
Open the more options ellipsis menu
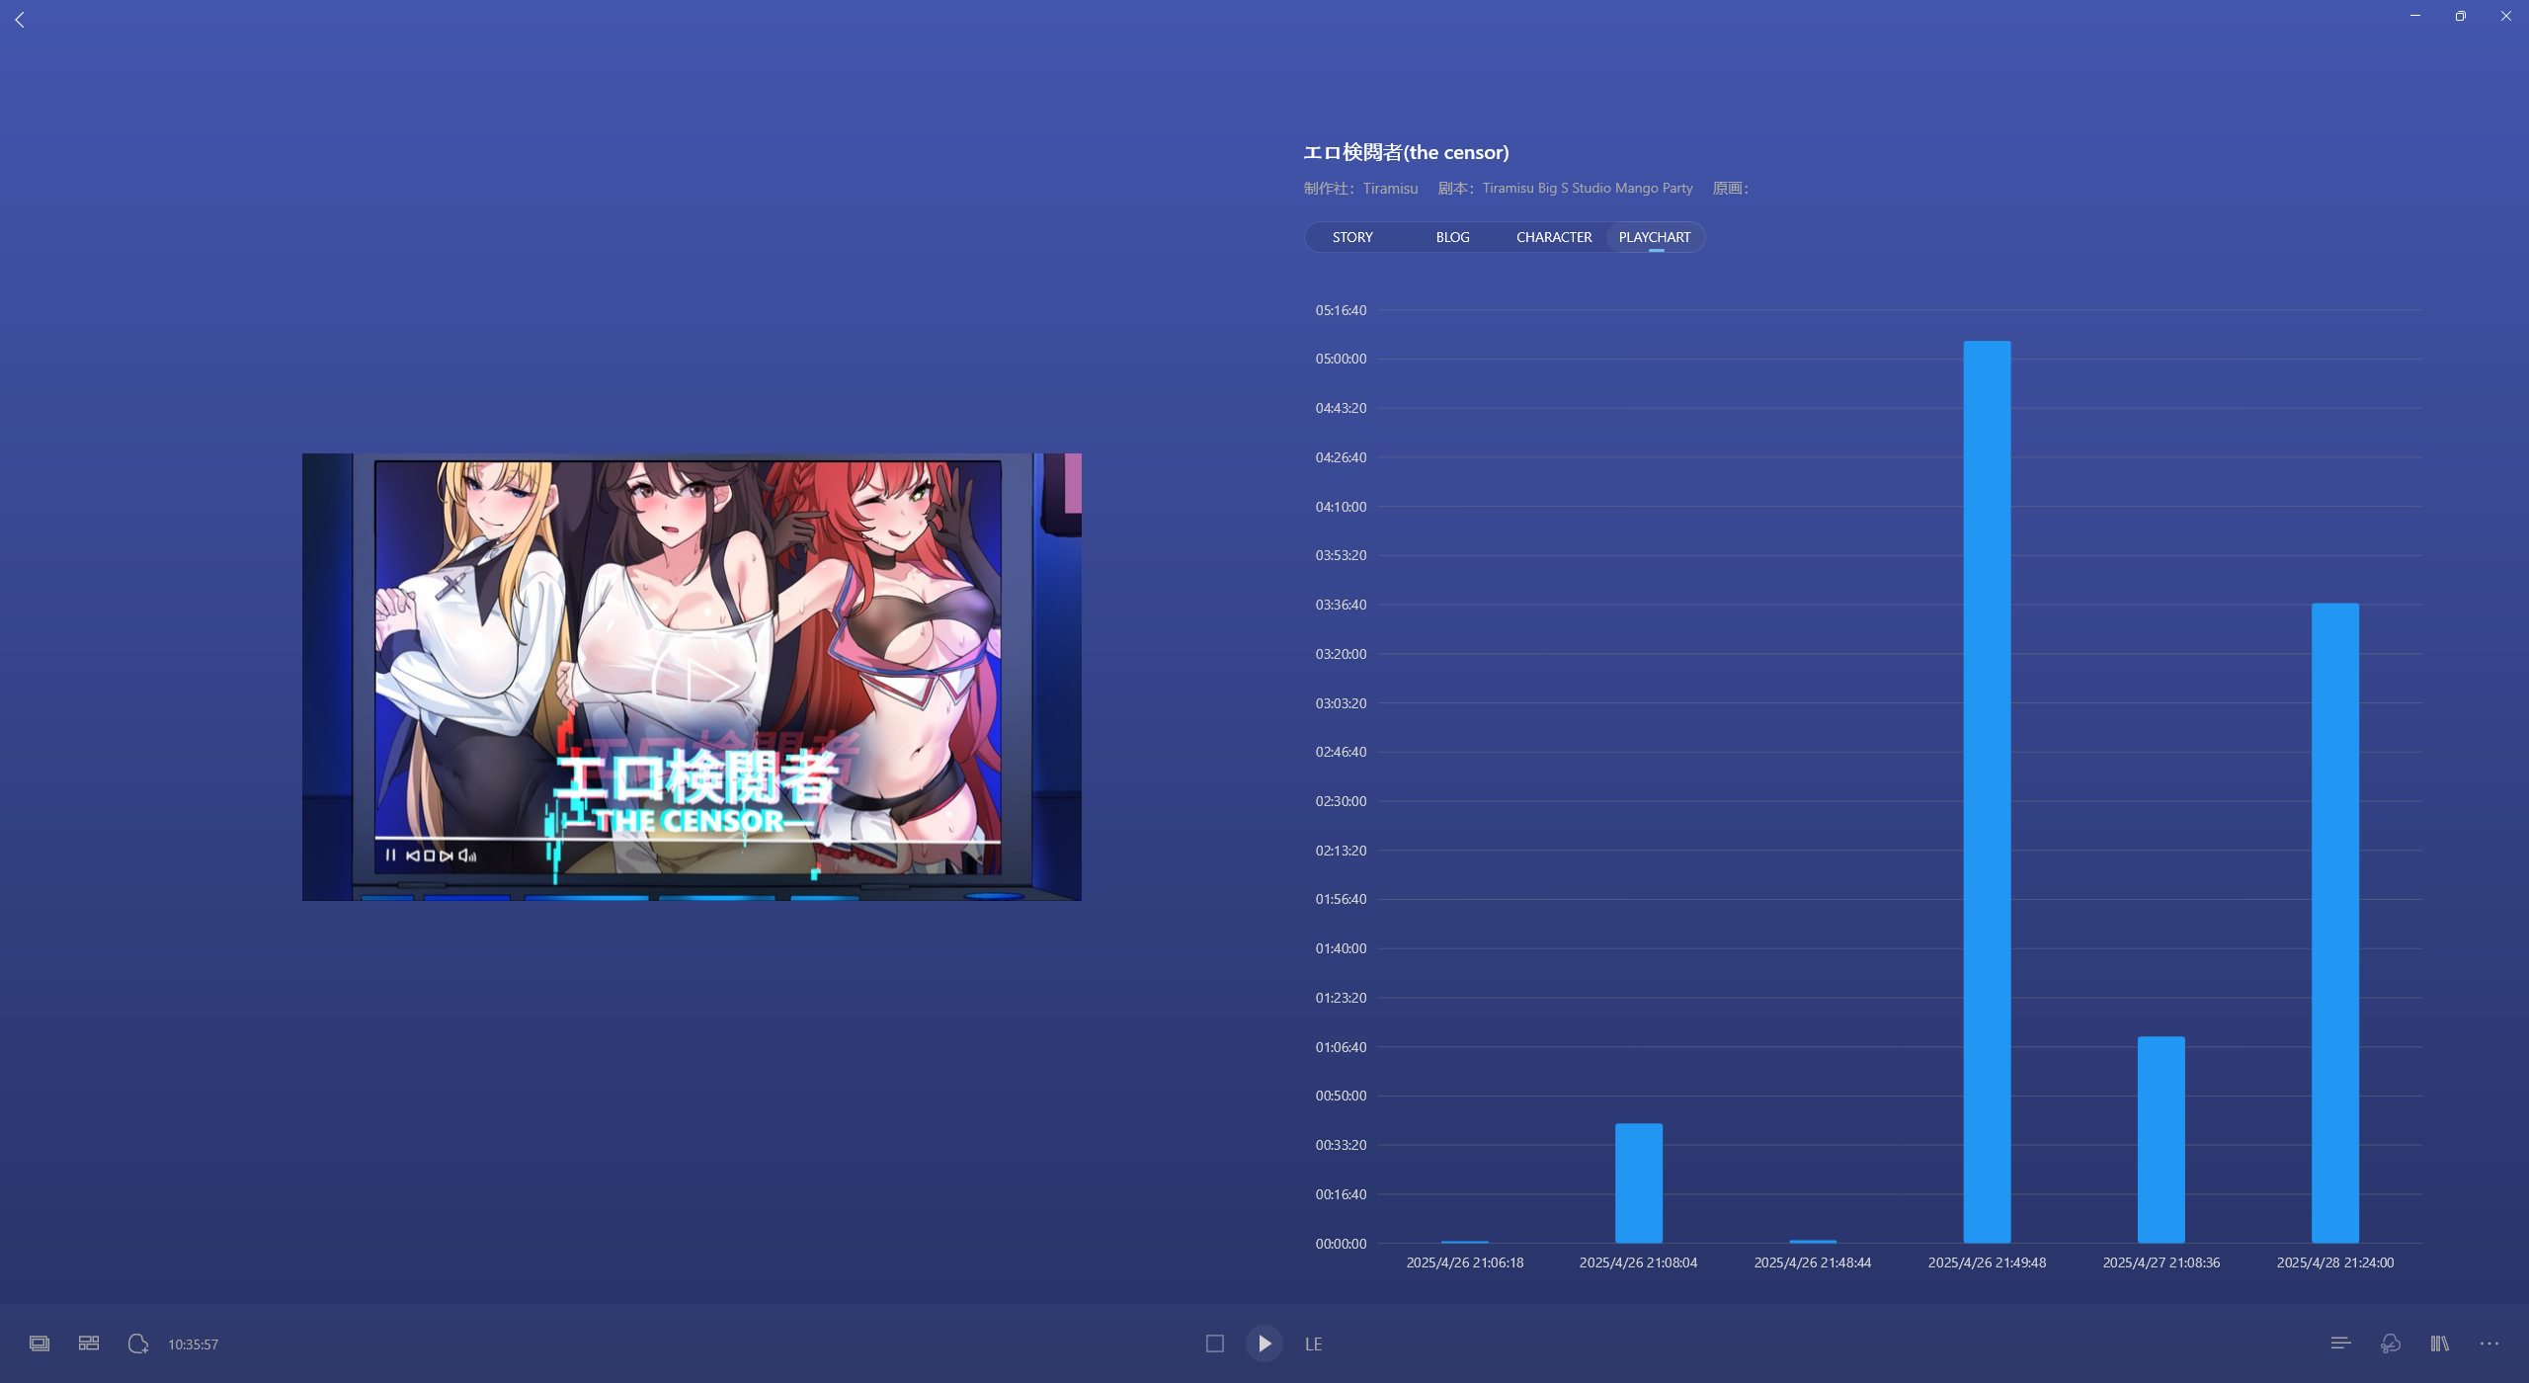click(x=2489, y=1343)
